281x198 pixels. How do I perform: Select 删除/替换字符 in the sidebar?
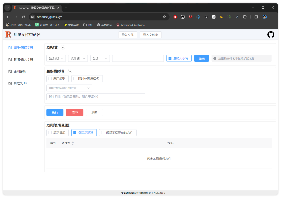coord(23,47)
